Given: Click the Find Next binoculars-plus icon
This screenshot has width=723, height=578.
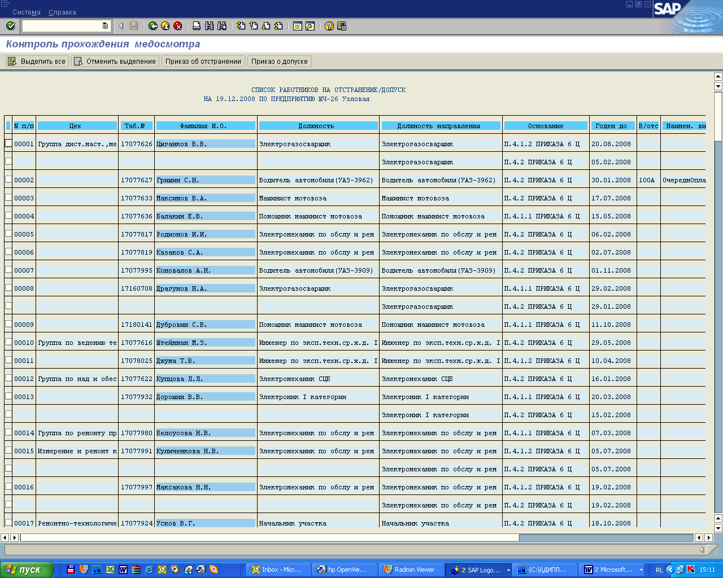Looking at the screenshot, I should pyautogui.click(x=222, y=26).
